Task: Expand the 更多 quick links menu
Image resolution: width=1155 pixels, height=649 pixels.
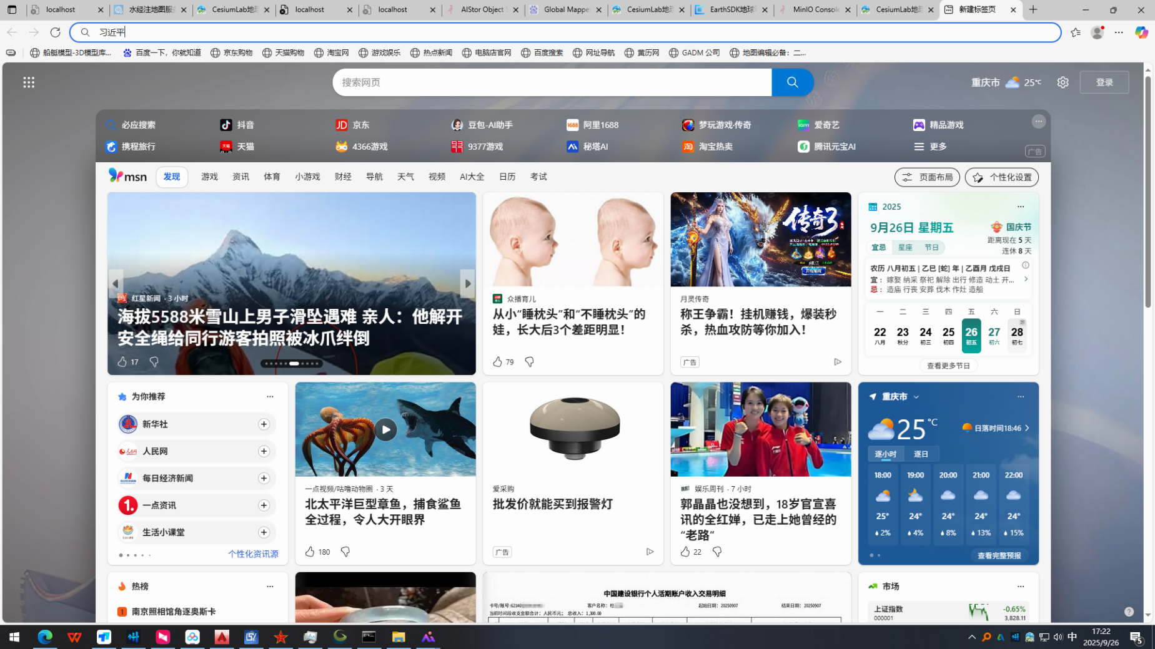Action: tap(930, 147)
